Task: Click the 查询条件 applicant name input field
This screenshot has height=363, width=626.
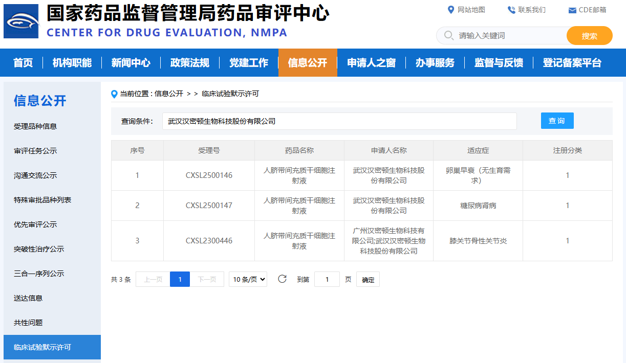Action: tap(339, 121)
